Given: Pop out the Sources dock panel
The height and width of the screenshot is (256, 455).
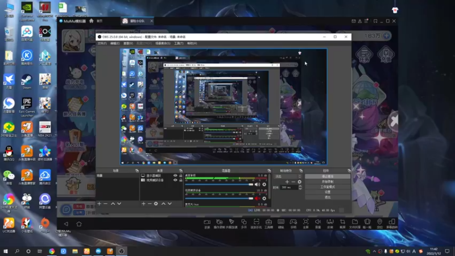Looking at the screenshot, I should [x=181, y=171].
